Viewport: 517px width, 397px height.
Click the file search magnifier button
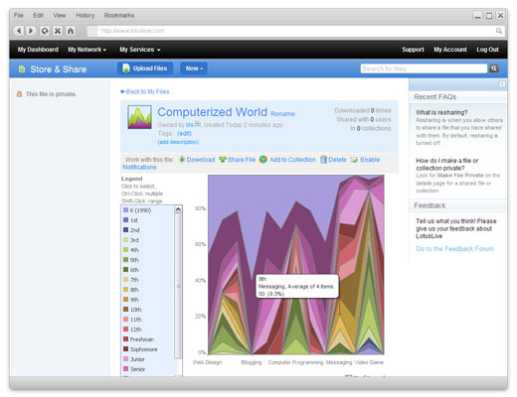[x=494, y=68]
